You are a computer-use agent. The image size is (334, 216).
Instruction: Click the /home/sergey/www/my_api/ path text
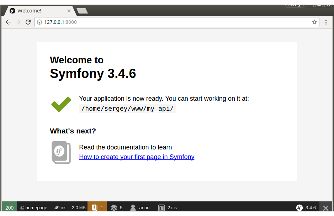(x=127, y=109)
